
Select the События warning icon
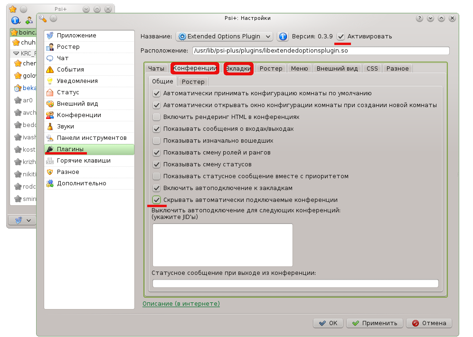[x=50, y=70]
